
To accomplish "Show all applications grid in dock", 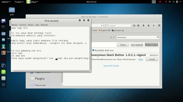I will coord(3,85).
